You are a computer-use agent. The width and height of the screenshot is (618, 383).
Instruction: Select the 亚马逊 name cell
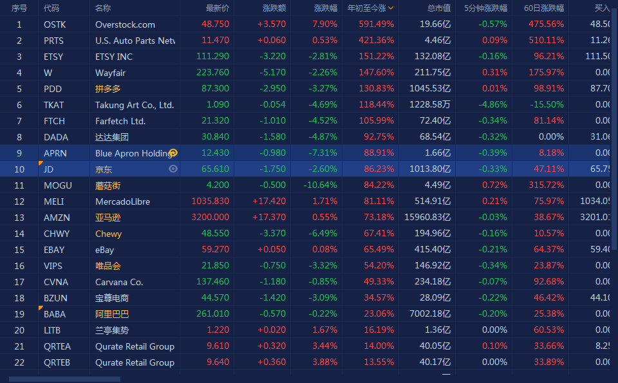tap(108, 218)
